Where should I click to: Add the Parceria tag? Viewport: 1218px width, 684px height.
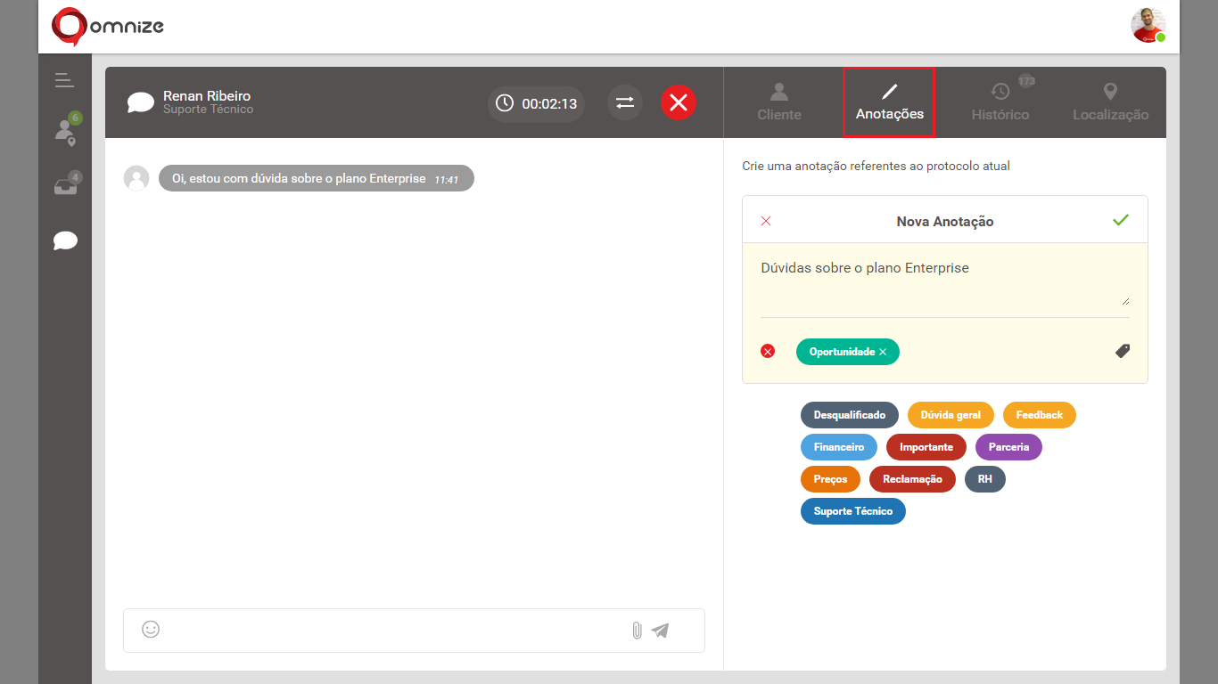coord(1008,447)
